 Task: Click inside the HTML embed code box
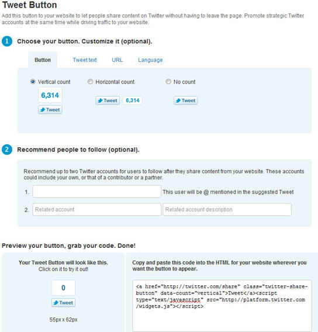tap(222, 306)
